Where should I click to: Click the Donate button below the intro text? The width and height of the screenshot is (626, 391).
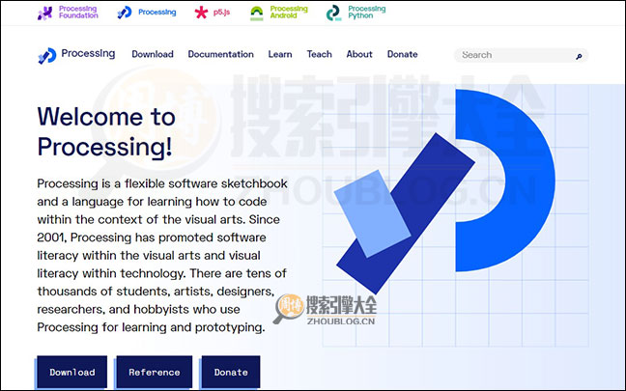[231, 372]
